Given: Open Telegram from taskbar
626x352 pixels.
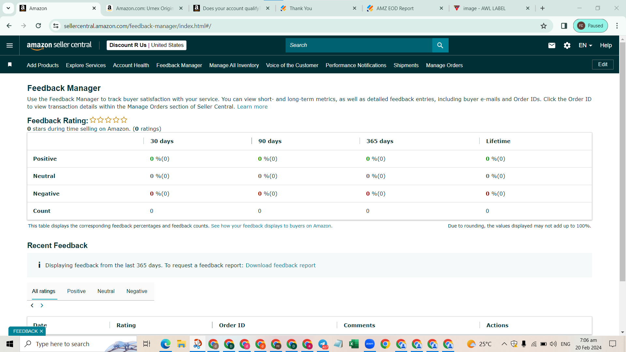Looking at the screenshot, I should click(323, 344).
